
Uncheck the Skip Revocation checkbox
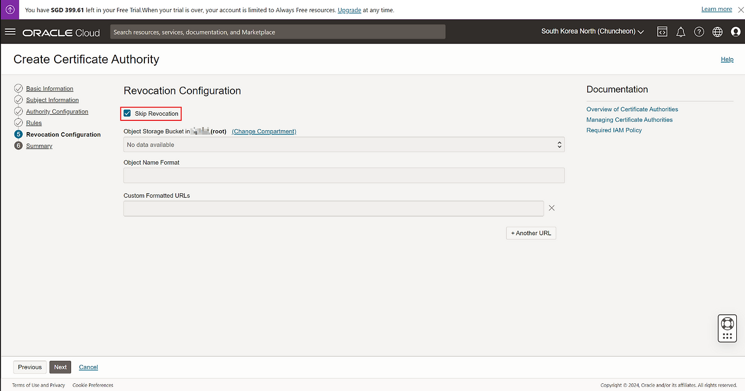pyautogui.click(x=127, y=113)
